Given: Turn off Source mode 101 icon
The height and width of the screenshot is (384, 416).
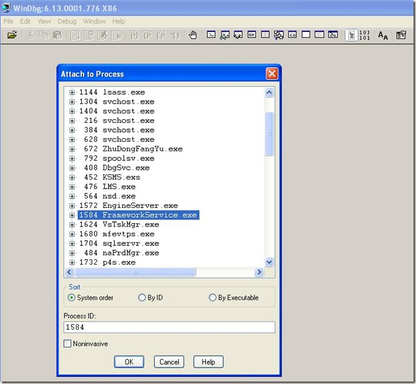Looking at the screenshot, I should [x=365, y=35].
